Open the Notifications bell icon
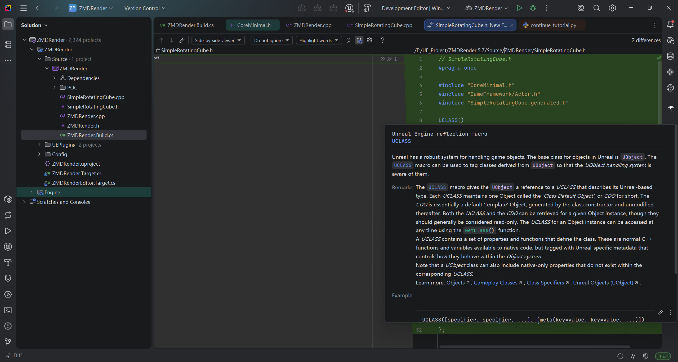The image size is (678, 362). [x=670, y=25]
